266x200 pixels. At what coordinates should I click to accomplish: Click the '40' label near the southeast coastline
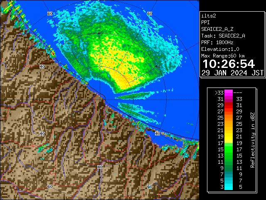[x=158, y=133]
